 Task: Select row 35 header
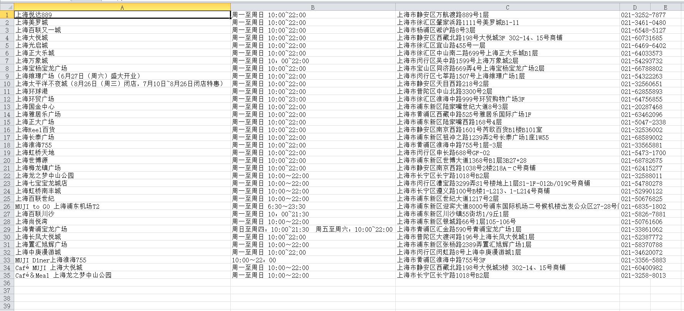click(x=7, y=275)
